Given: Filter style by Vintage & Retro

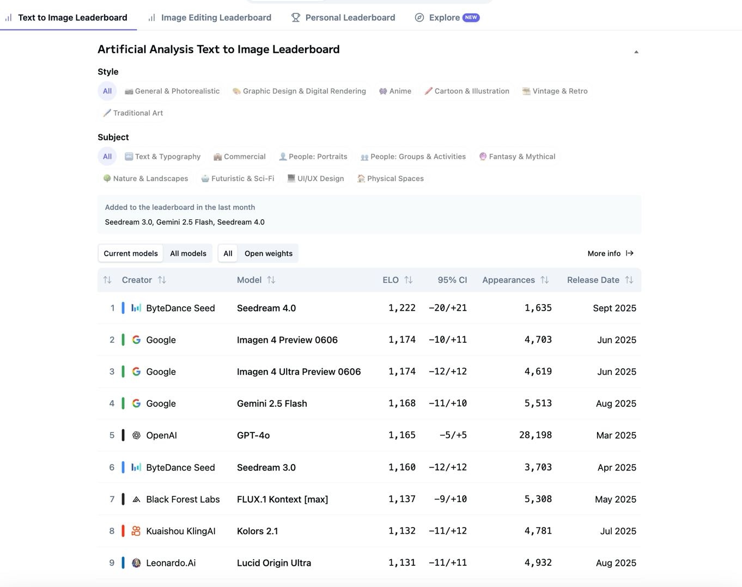Looking at the screenshot, I should tap(555, 91).
